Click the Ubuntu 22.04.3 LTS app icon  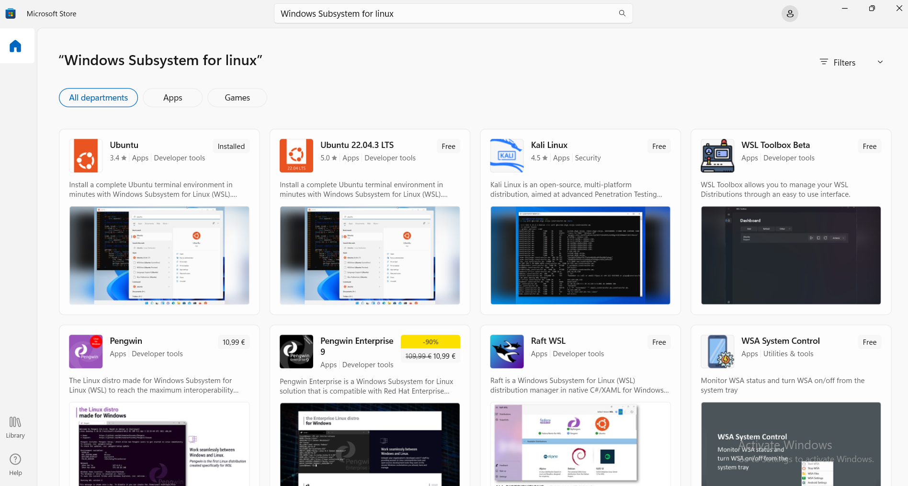[x=296, y=156]
